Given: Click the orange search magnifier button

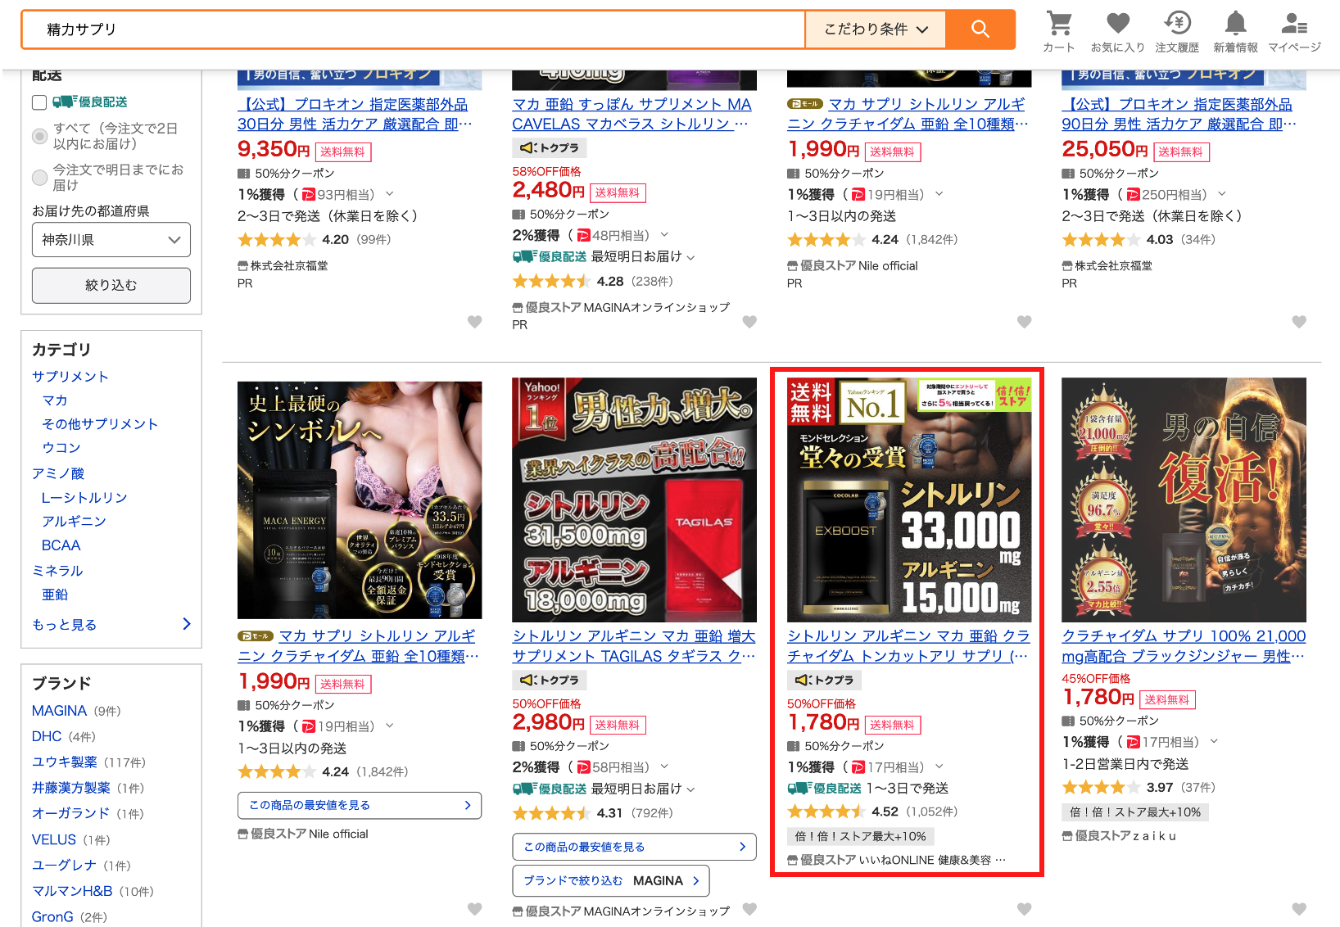Looking at the screenshot, I should coord(980,29).
